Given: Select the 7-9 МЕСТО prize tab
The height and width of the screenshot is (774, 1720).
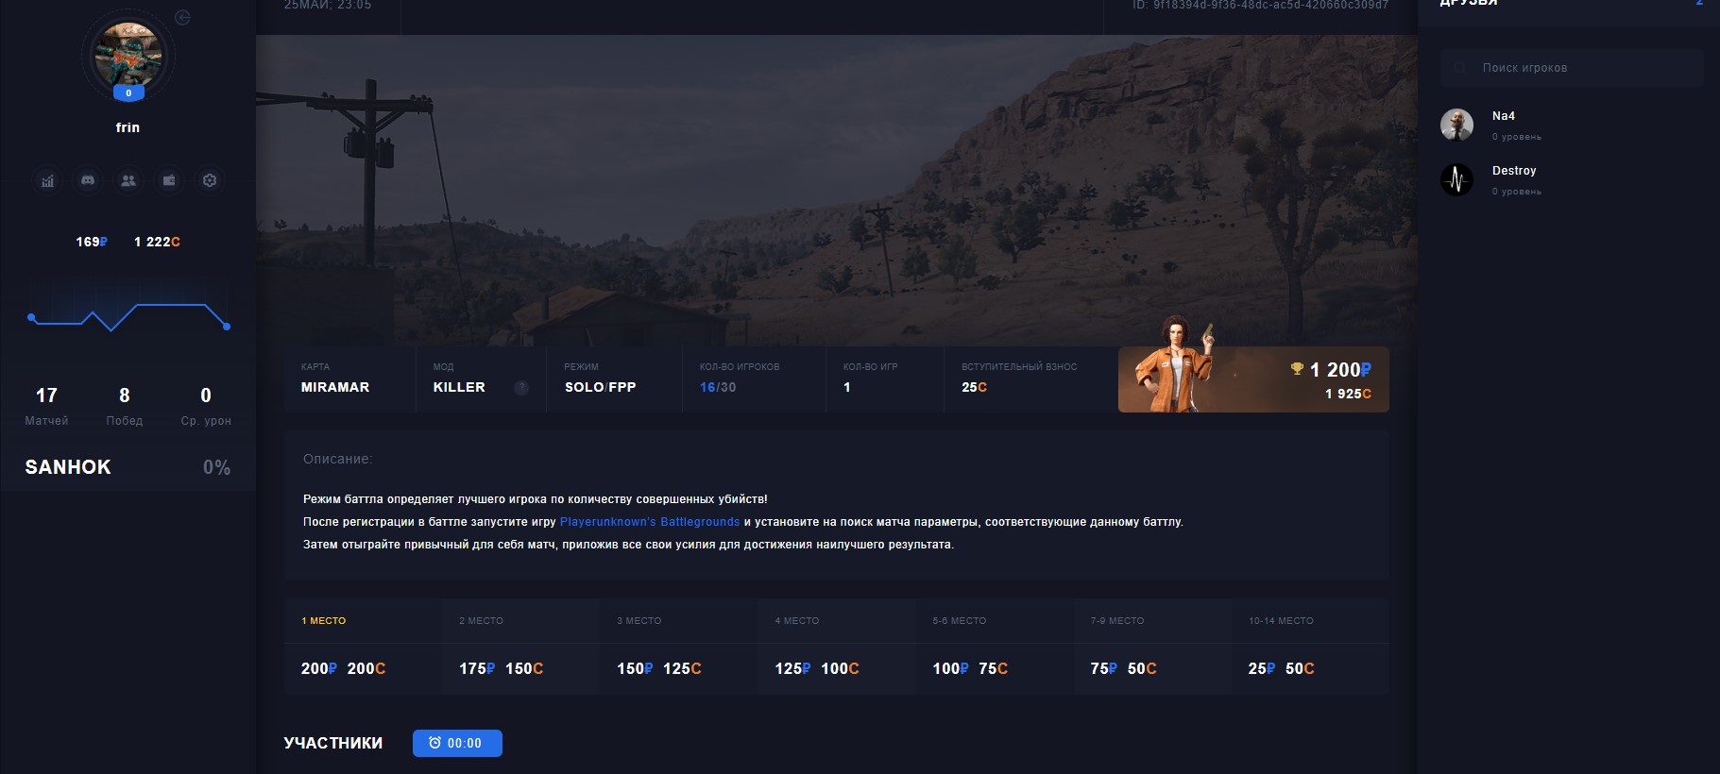Looking at the screenshot, I should pos(1151,621).
